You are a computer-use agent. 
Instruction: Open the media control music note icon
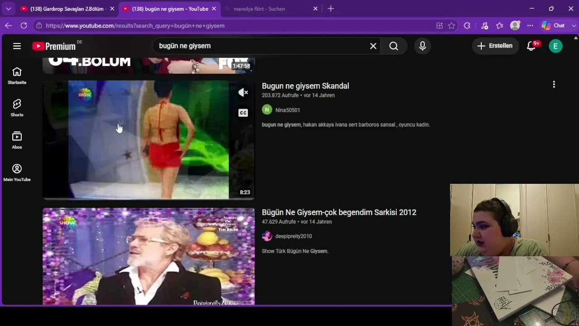coord(484,26)
